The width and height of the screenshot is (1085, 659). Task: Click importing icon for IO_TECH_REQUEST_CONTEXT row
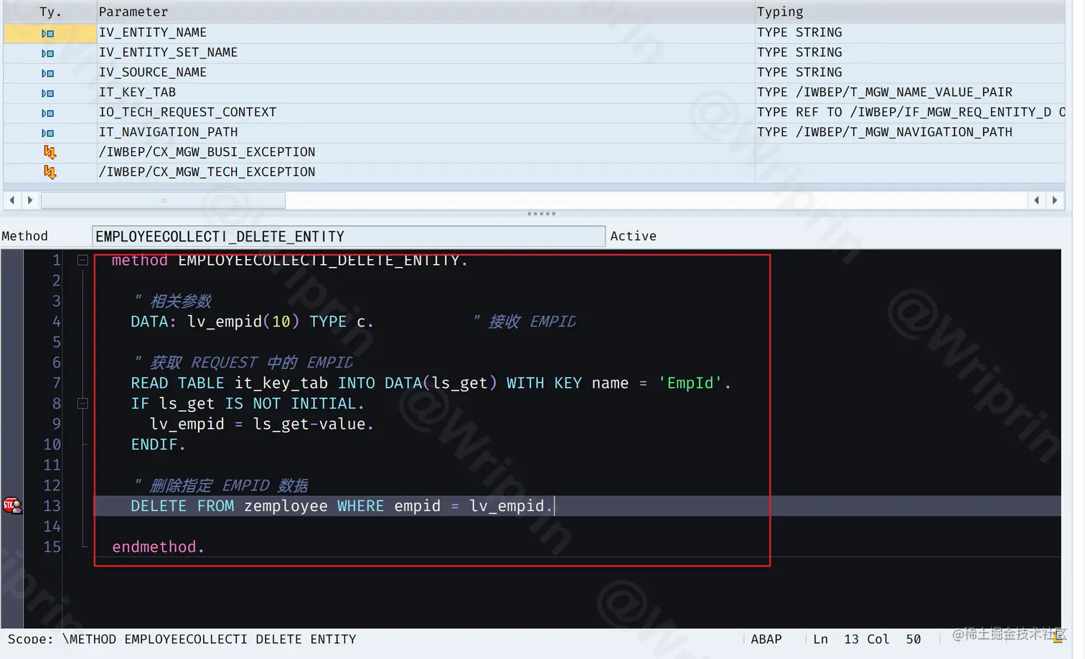tap(47, 113)
